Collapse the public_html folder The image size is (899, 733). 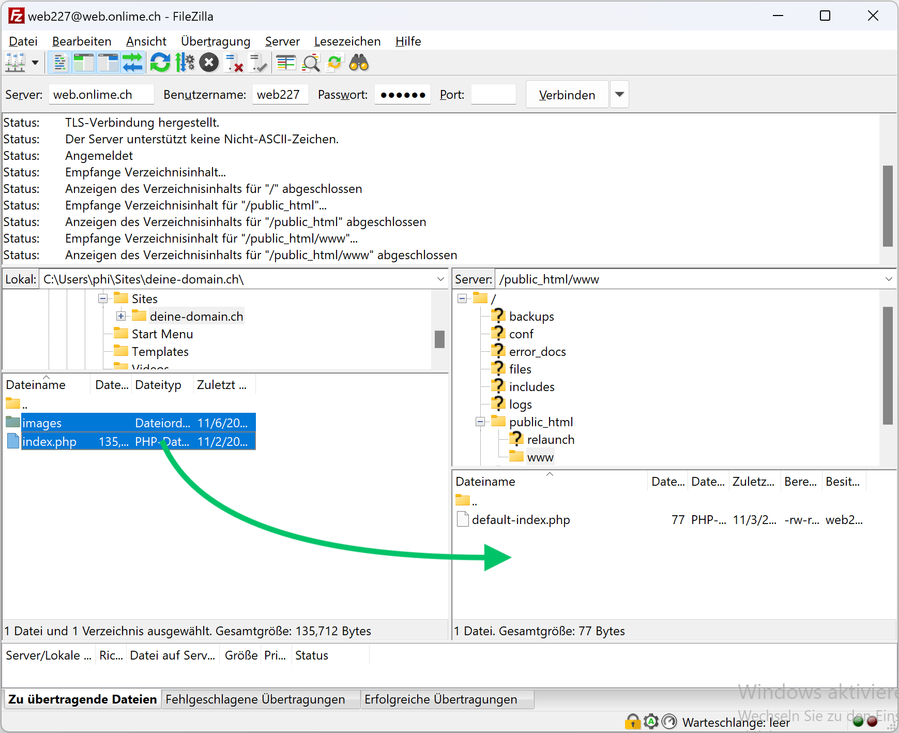[x=480, y=422]
